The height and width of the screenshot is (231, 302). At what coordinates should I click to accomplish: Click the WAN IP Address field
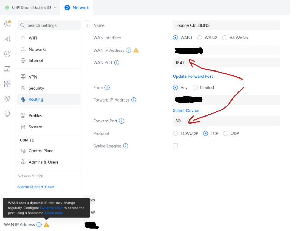pos(226,50)
